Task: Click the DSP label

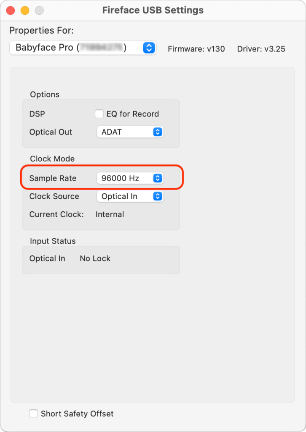Action: (37, 114)
